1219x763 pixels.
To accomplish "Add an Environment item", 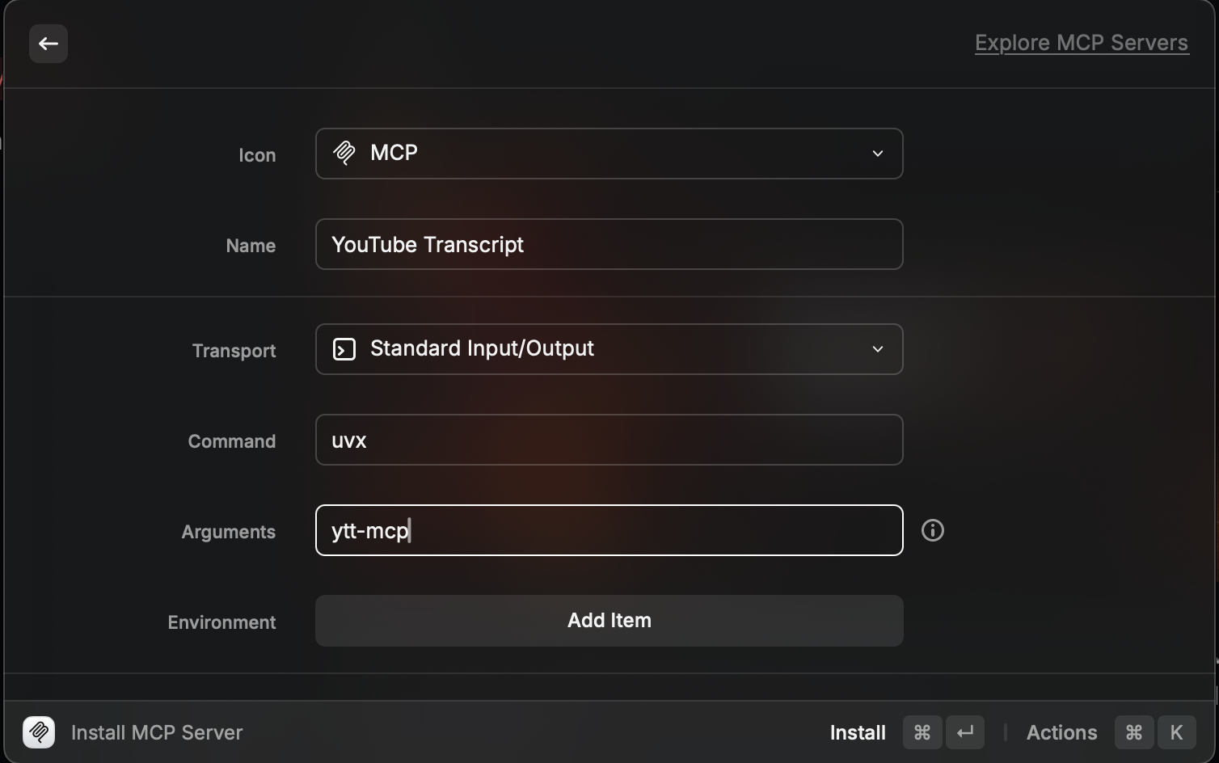I will coord(609,621).
